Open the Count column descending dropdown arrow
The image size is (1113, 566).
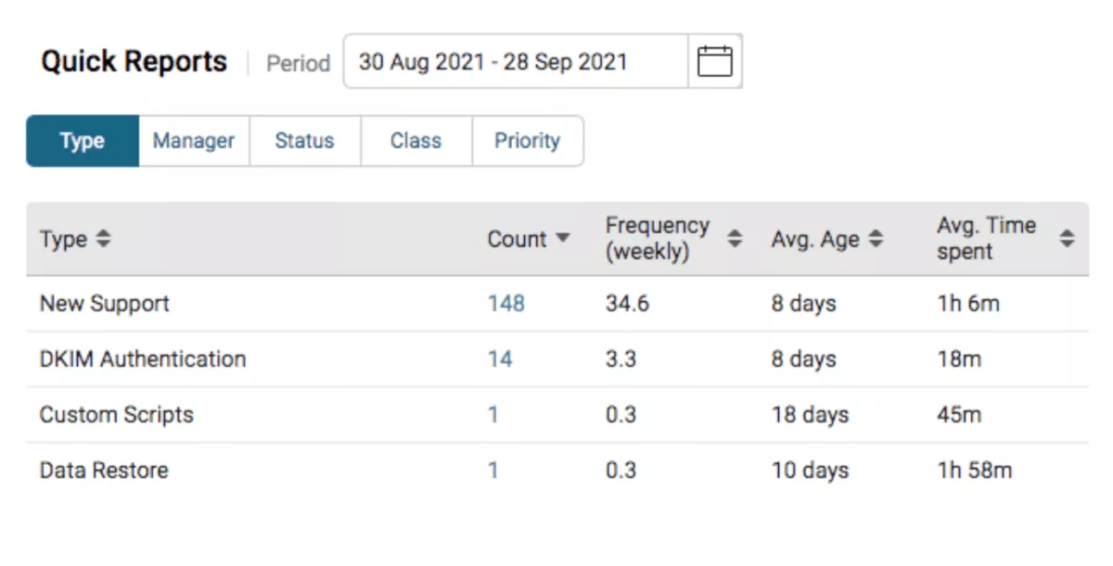[x=562, y=239]
